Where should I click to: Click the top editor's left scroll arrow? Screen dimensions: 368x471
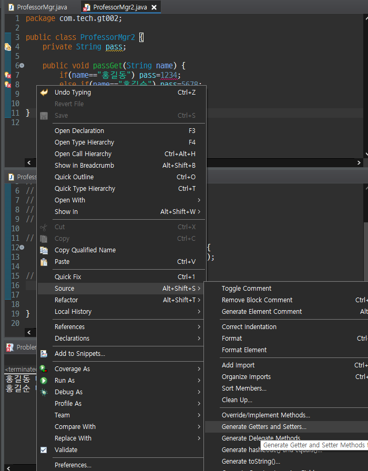[29, 163]
